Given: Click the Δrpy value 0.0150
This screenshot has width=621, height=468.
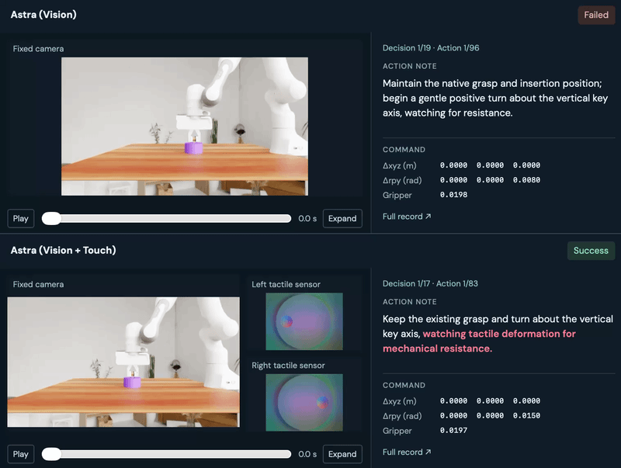Looking at the screenshot, I should pos(526,416).
